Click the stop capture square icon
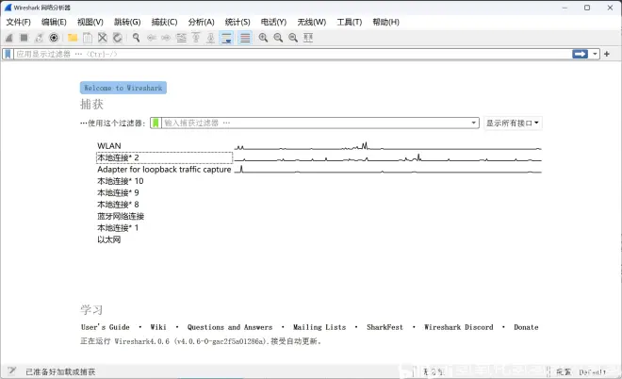Screen dimensions: 622x379 click(24, 38)
